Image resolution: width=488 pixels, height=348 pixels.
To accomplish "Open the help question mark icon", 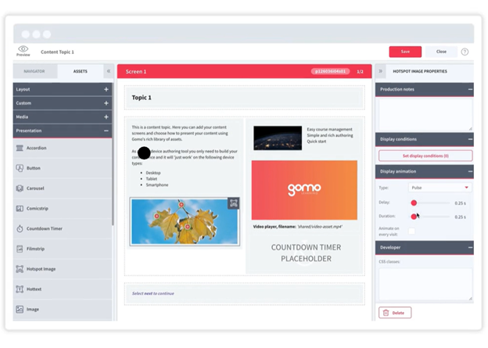I will 465,52.
